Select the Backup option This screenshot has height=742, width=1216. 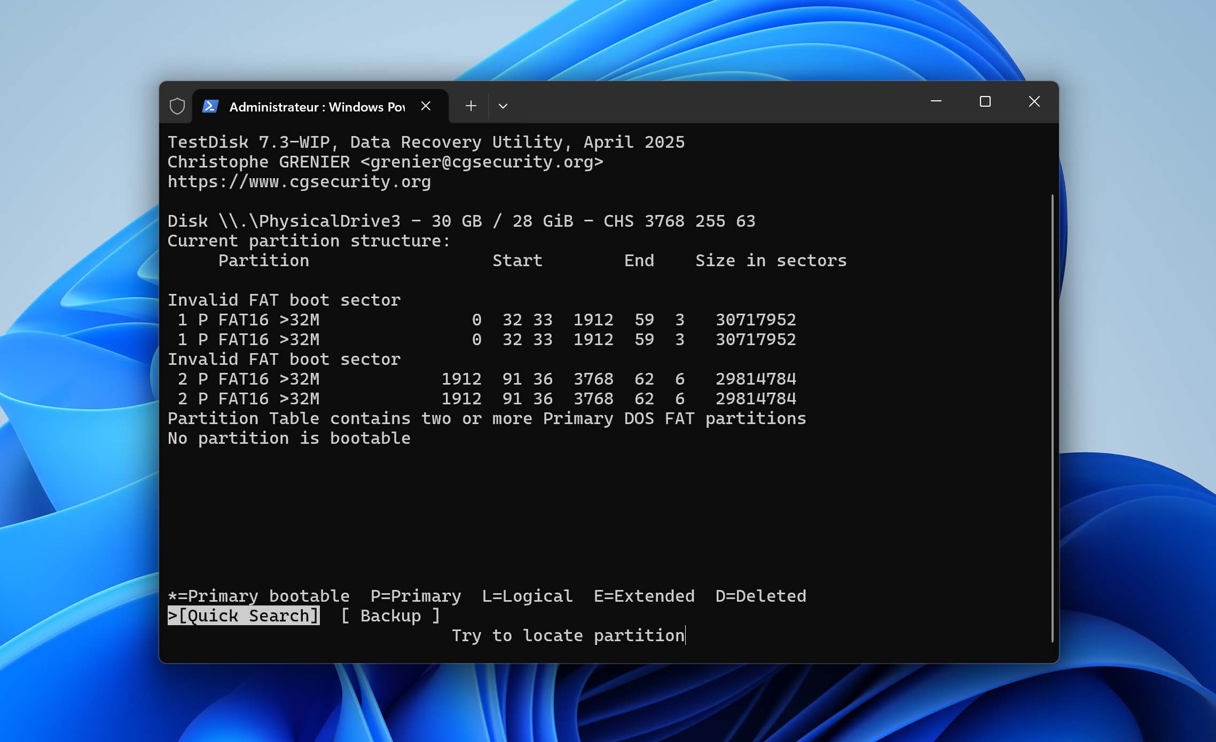(391, 616)
